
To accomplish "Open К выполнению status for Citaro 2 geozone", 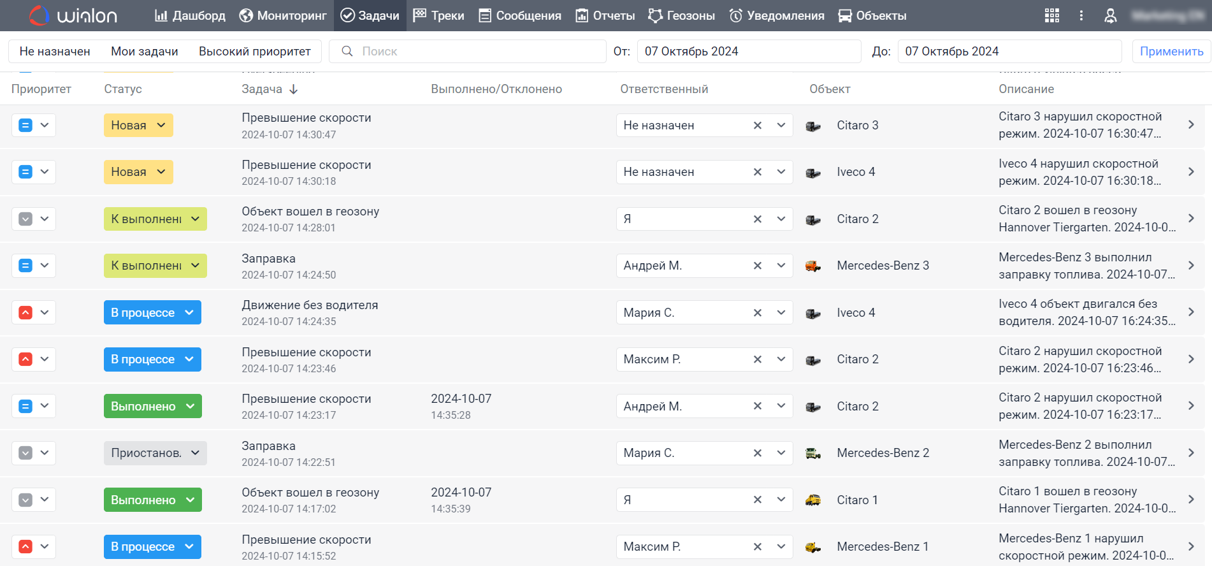I will 155,219.
